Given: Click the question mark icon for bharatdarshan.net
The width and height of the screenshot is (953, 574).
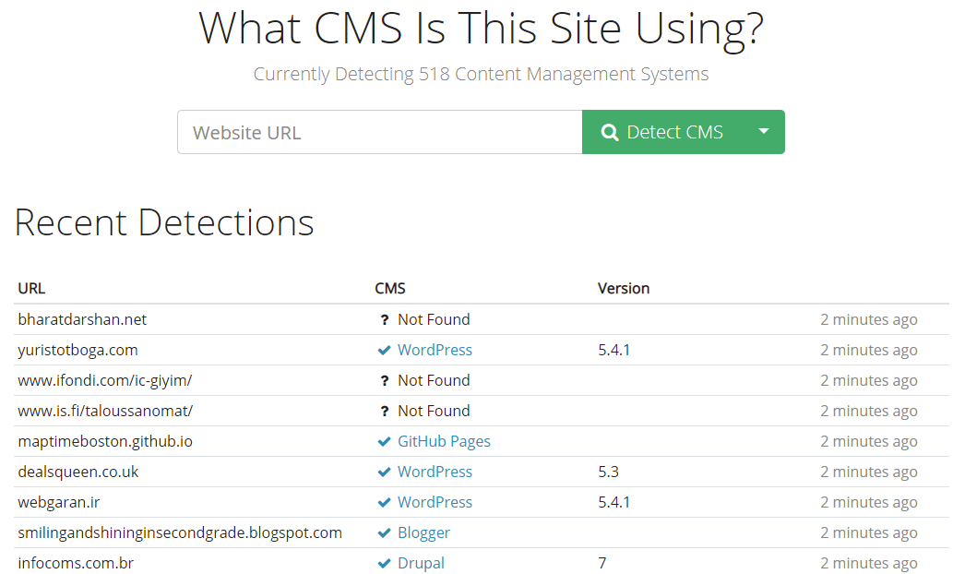Looking at the screenshot, I should point(384,320).
